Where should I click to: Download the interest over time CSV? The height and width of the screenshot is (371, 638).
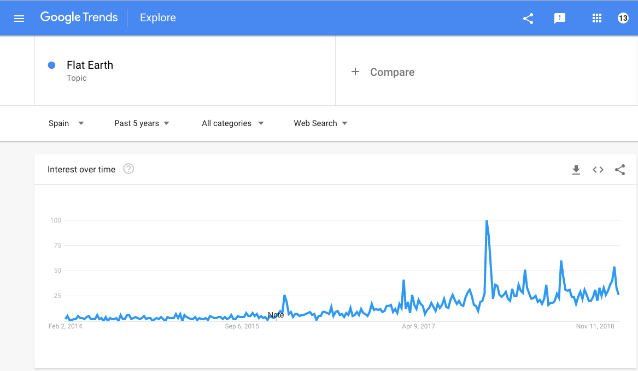coord(576,170)
